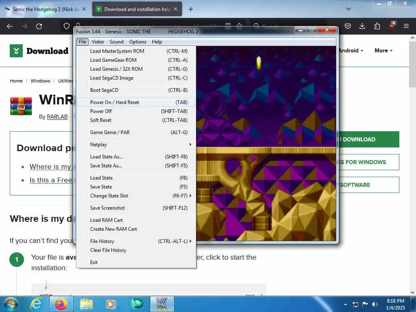Choose Exit in File menu

coord(136,262)
